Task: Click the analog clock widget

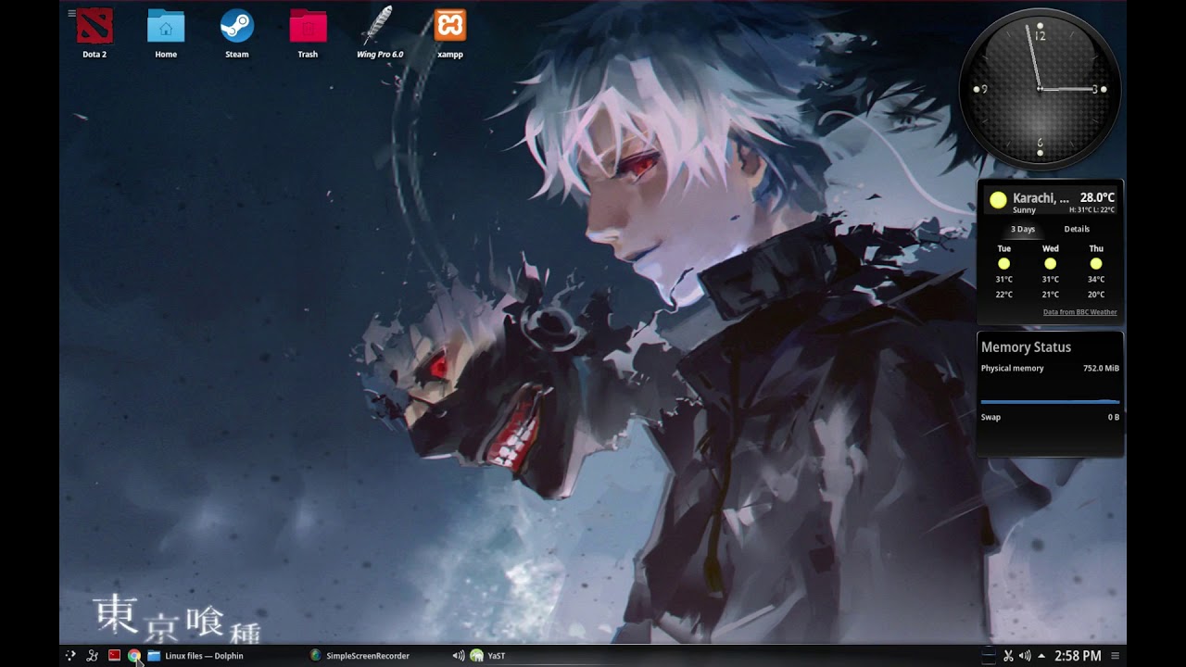Action: [1040, 89]
